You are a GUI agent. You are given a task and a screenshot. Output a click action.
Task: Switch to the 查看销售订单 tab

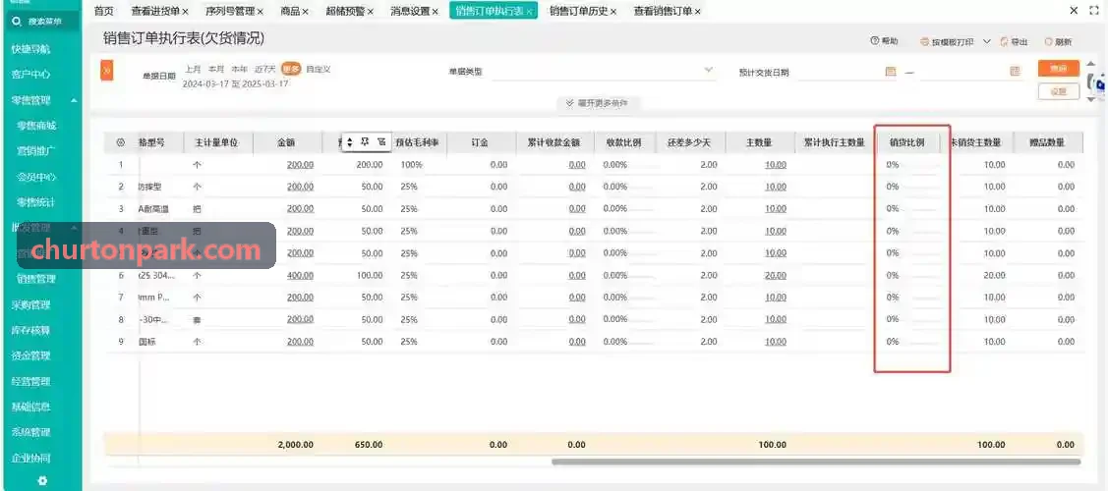(x=663, y=11)
